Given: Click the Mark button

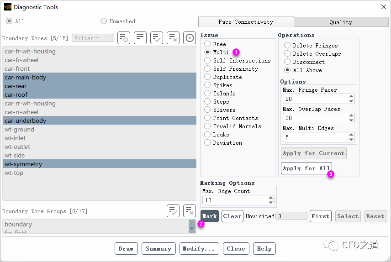Looking at the screenshot, I should 210,216.
